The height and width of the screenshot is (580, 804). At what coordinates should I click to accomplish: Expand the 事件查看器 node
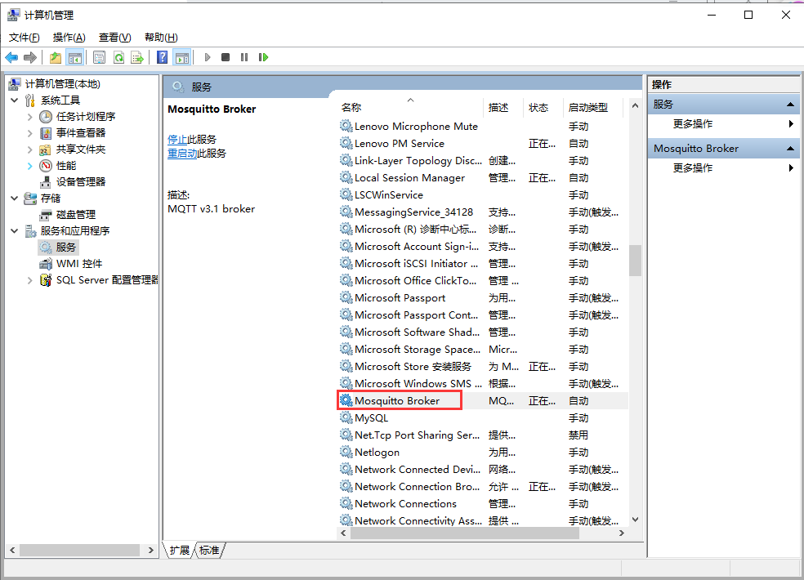point(29,133)
